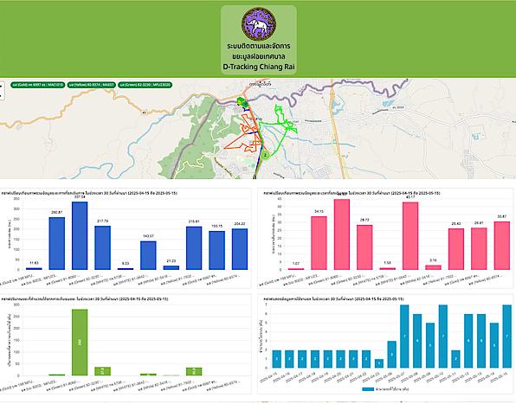Image resolution: width=516 pixels, height=404 pixels.
Task: Zoom out on the map
Action: click(x=2, y=95)
